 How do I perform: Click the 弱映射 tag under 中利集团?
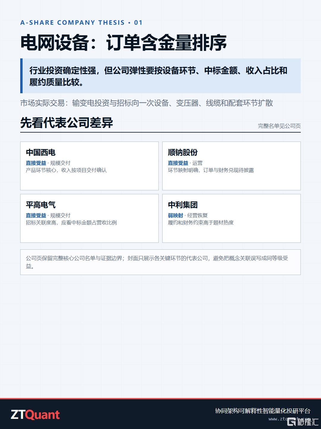pos(176,215)
